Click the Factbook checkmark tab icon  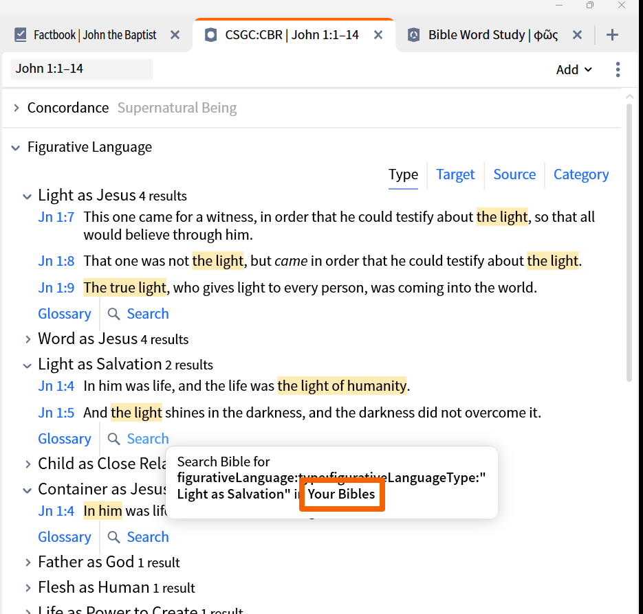tap(20, 35)
